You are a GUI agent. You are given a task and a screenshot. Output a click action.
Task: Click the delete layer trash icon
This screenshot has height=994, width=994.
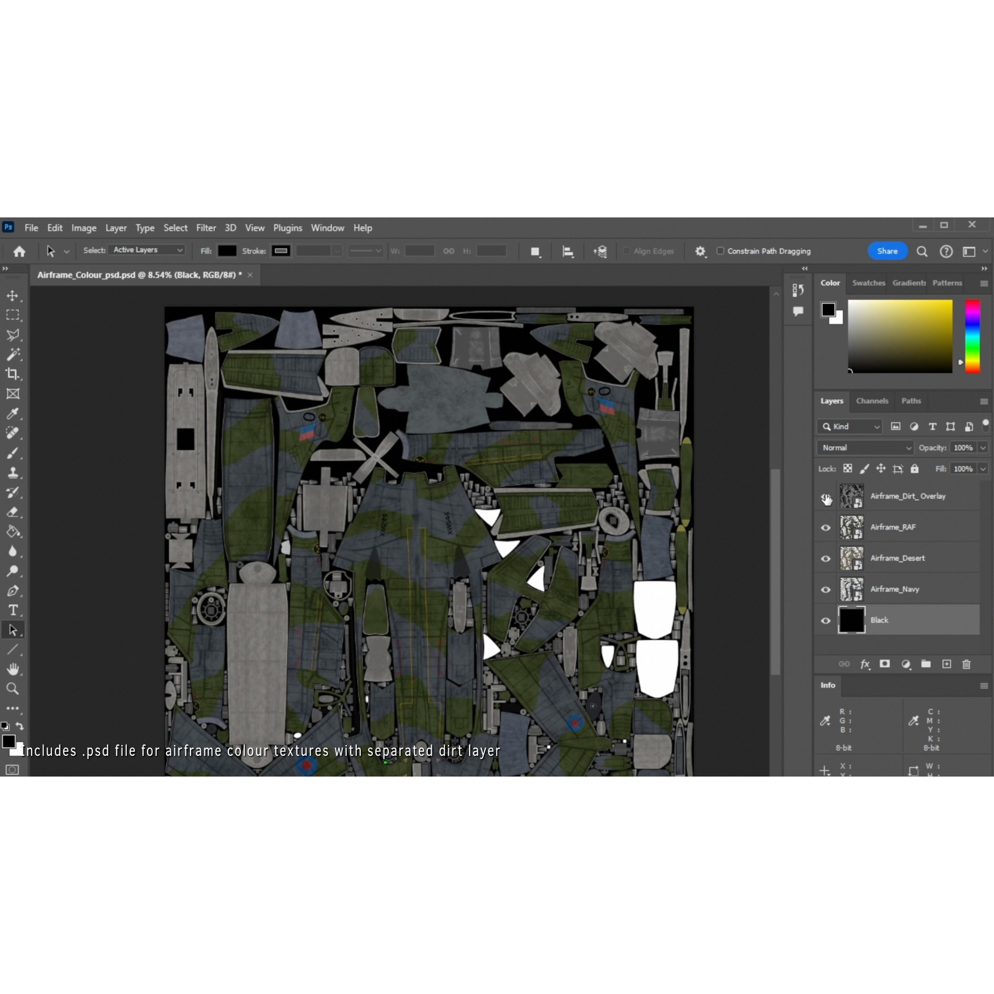tap(966, 664)
